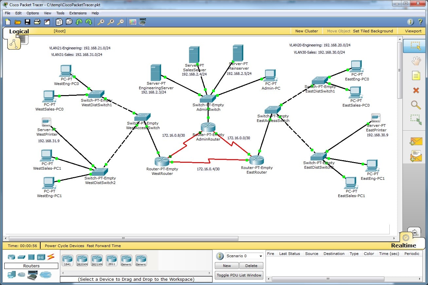Select the End Devices category icon
Viewport: 428px width, 285px height.
[12, 275]
